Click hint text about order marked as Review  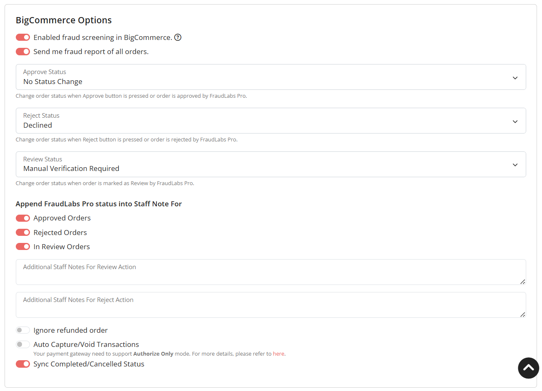coord(105,183)
